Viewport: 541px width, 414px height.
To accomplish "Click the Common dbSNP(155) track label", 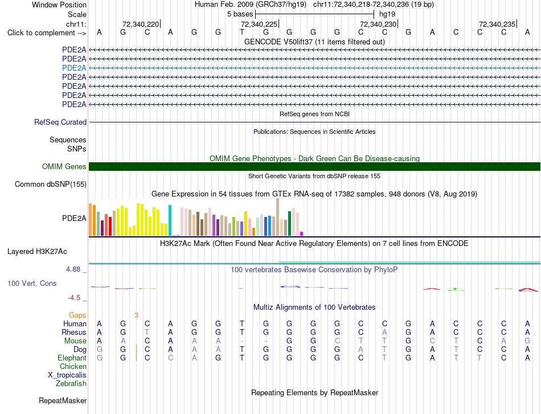I will click(51, 185).
